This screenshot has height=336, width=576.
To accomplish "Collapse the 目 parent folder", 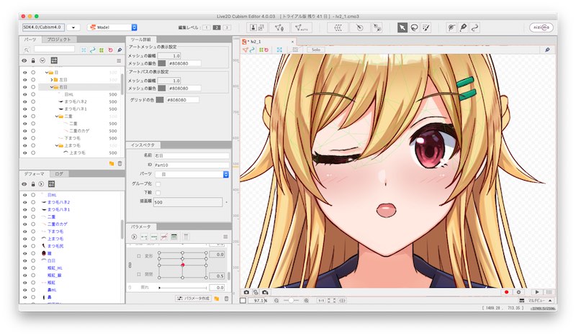I will click(x=47, y=73).
